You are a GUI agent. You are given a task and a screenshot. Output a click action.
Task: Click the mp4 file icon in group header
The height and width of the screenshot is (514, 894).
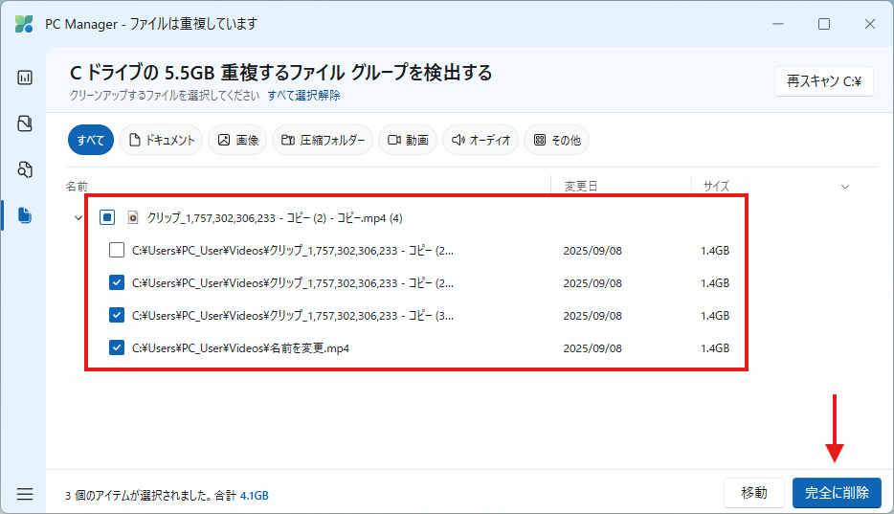tap(134, 217)
